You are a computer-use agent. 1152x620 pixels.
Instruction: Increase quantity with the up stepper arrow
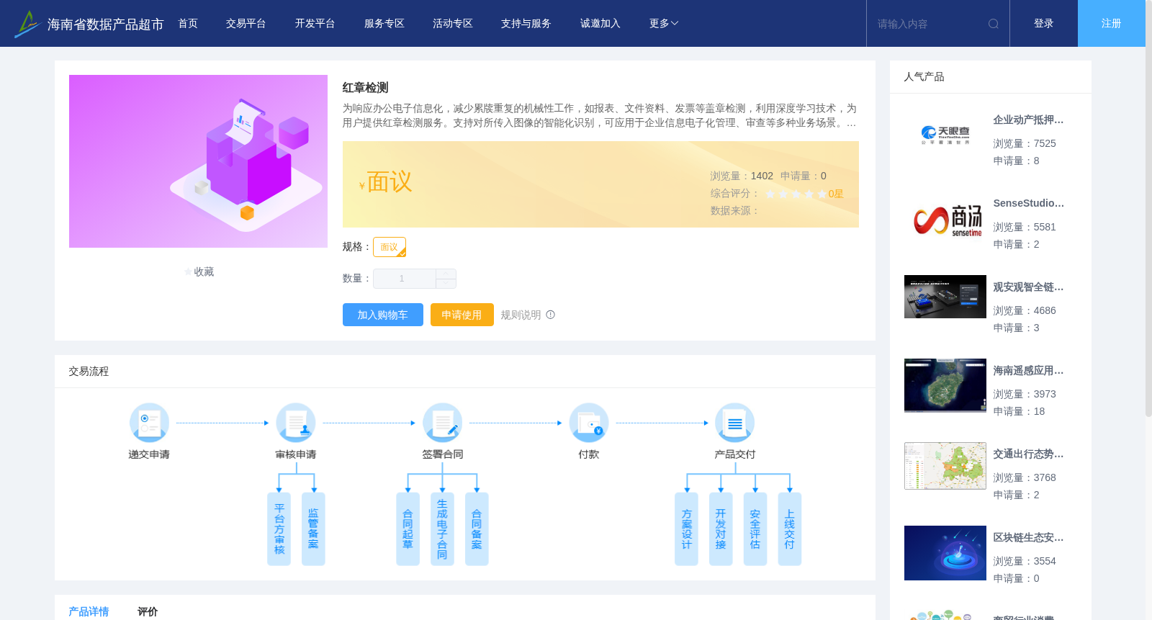(446, 274)
